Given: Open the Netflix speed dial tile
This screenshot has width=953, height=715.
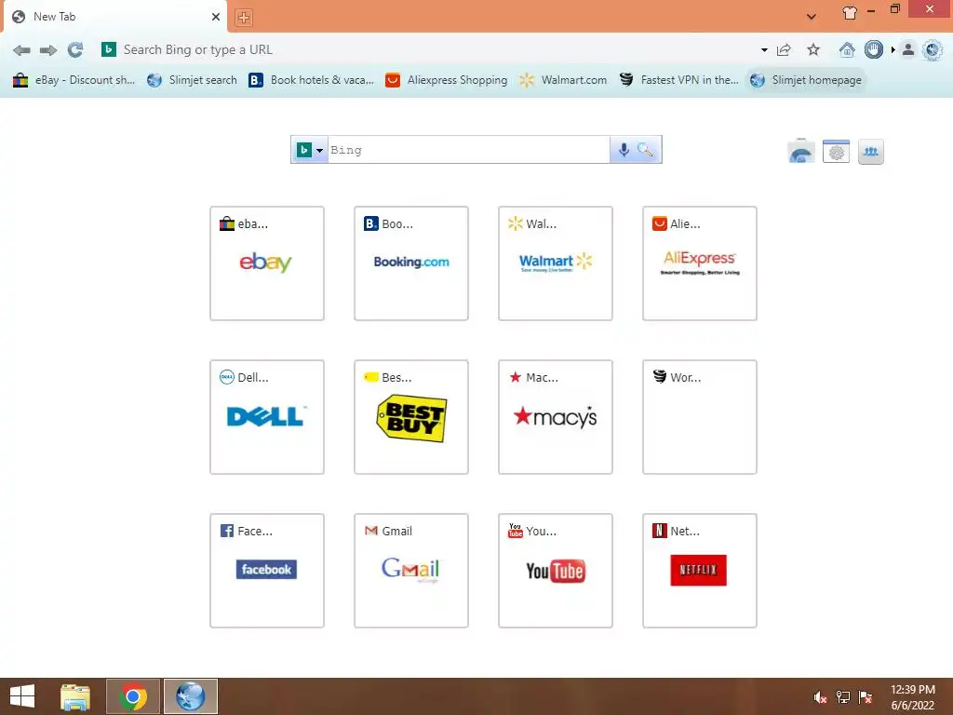Looking at the screenshot, I should pos(700,571).
